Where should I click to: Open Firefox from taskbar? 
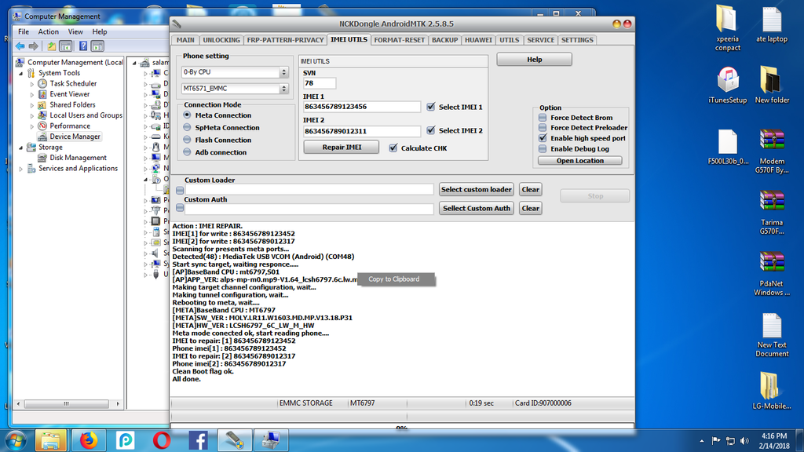(88, 441)
